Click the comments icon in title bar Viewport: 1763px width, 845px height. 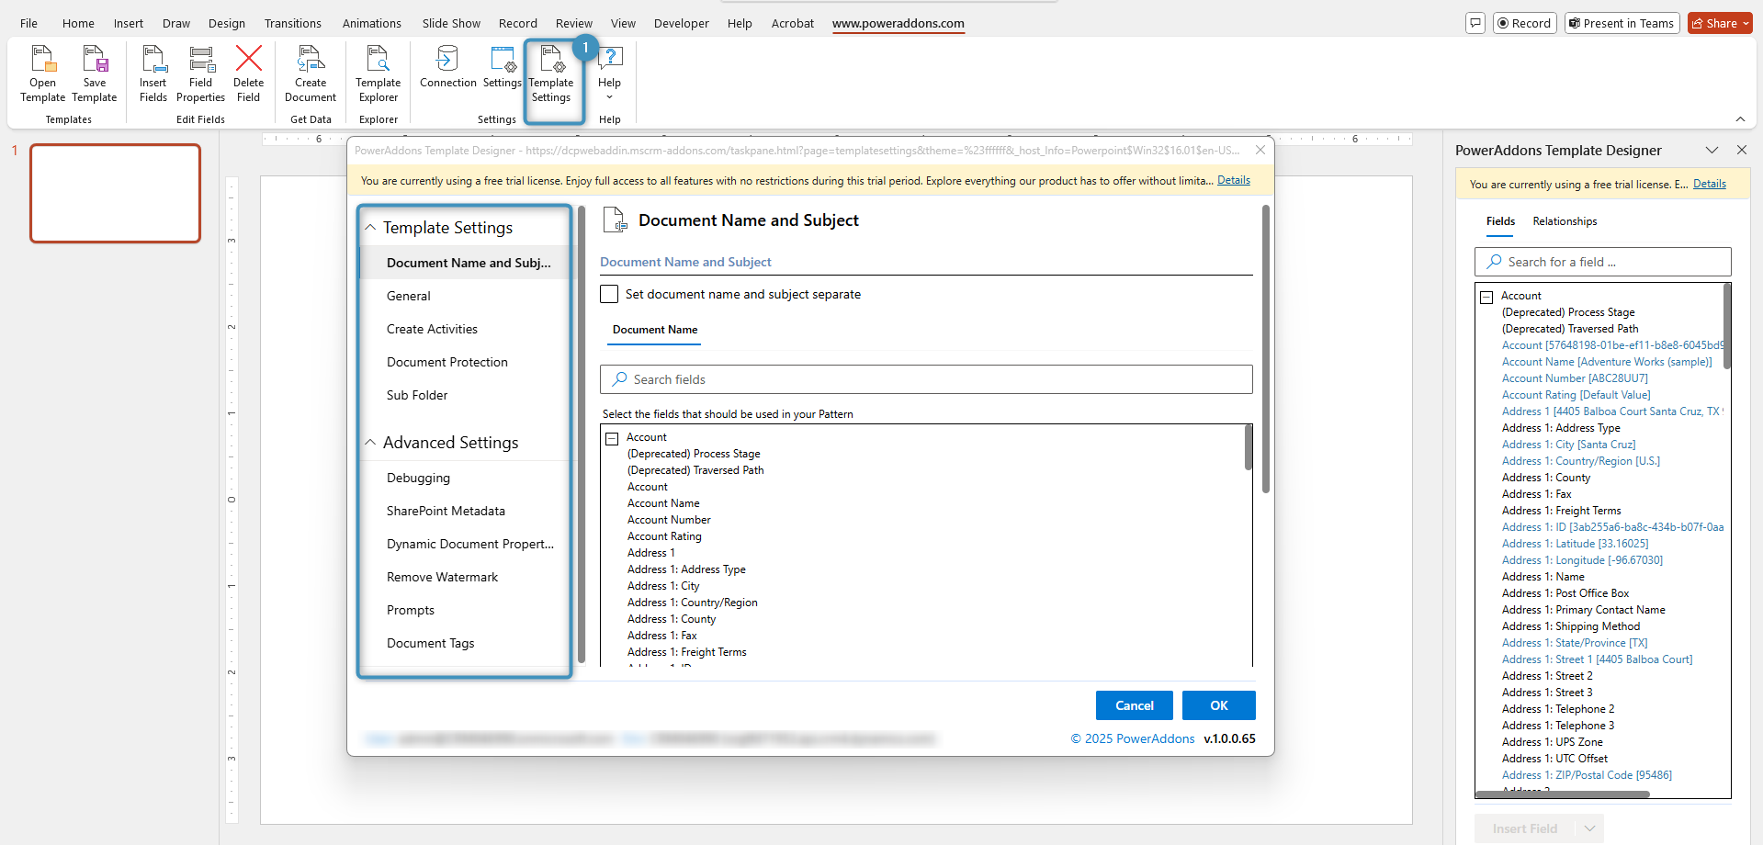pos(1475,23)
